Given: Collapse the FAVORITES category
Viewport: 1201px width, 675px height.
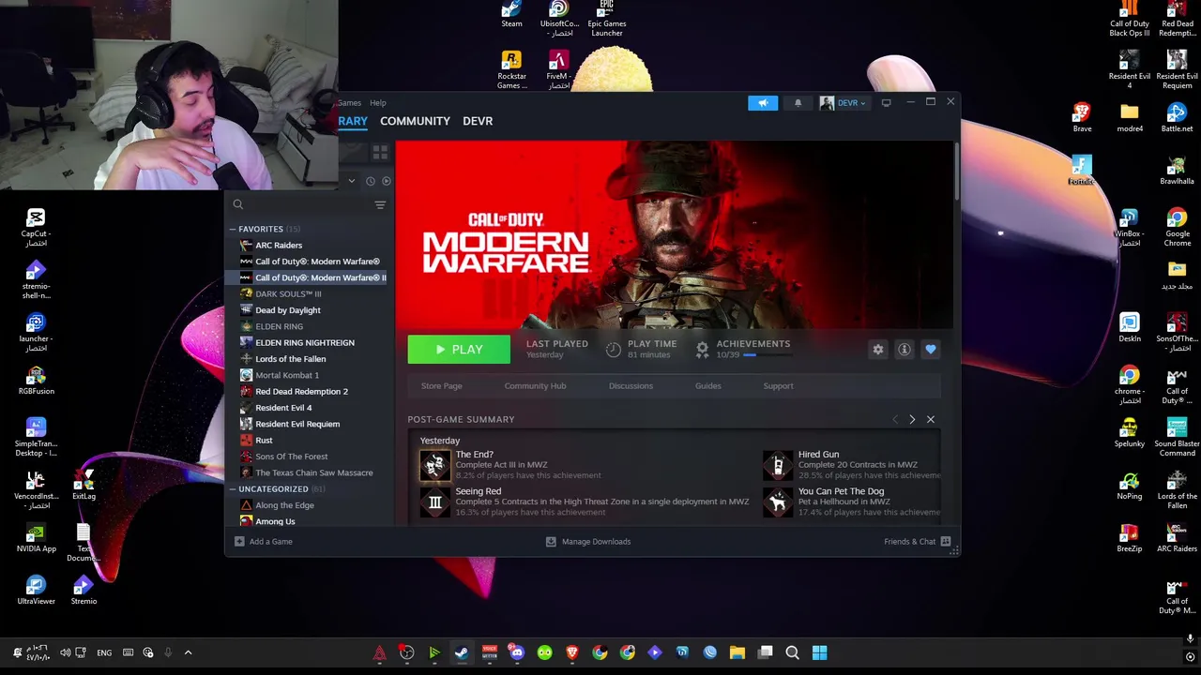Looking at the screenshot, I should [232, 229].
